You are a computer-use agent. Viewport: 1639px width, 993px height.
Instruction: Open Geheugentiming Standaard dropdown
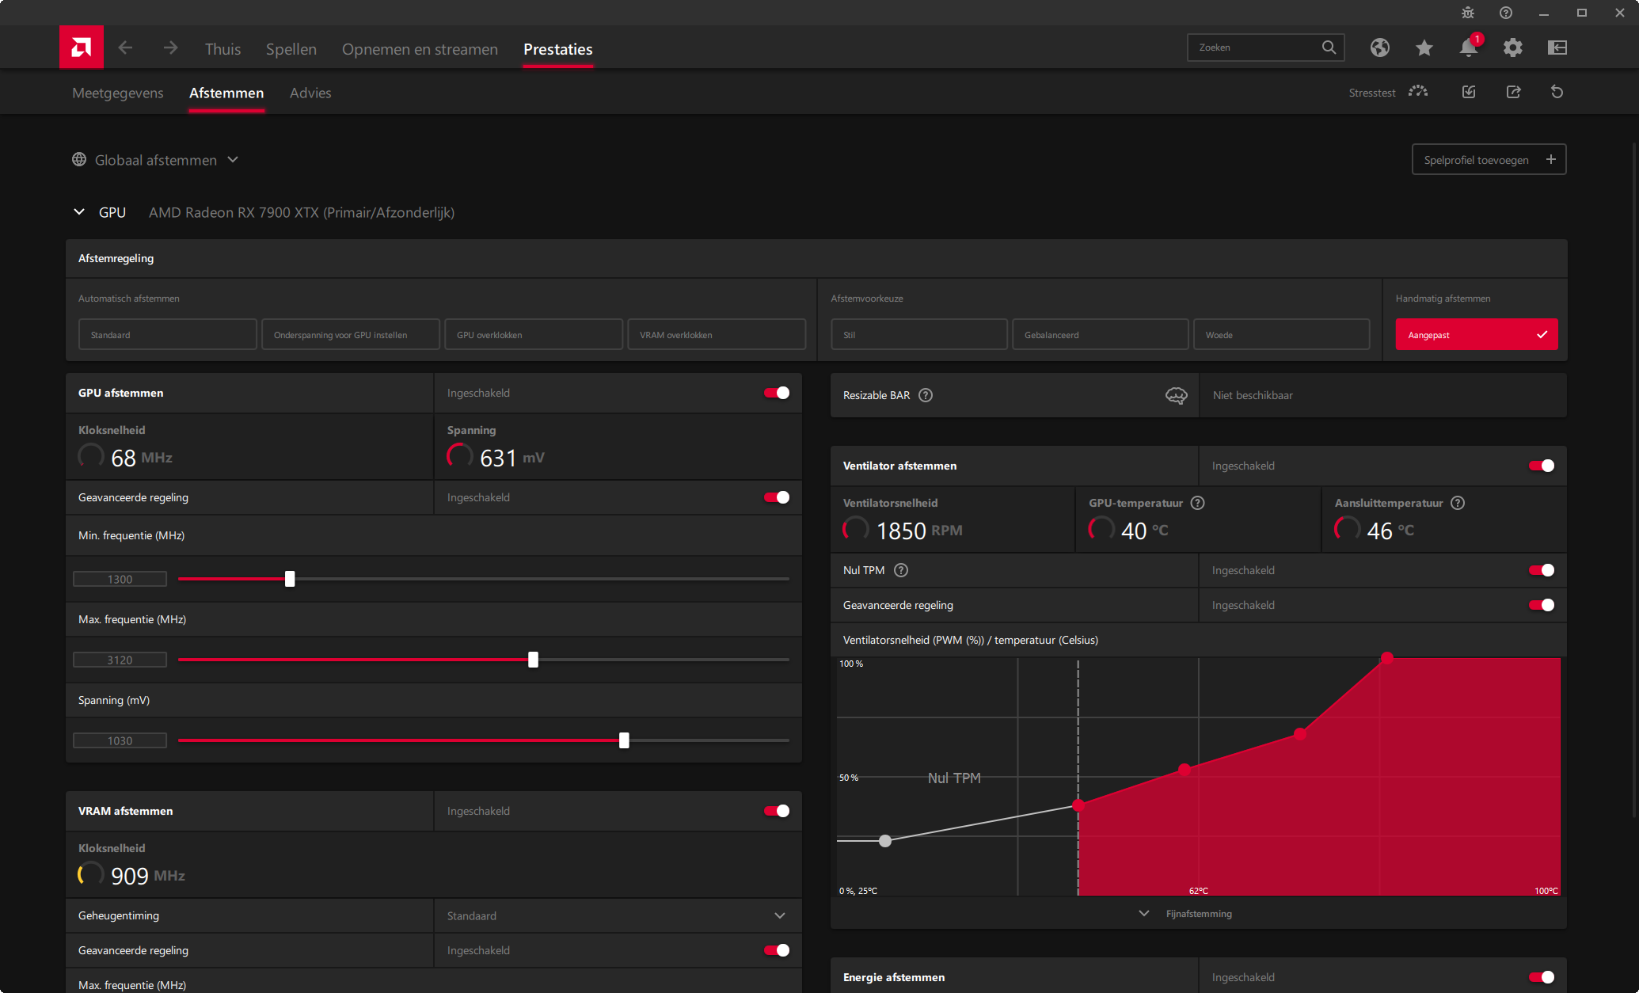pyautogui.click(x=618, y=915)
